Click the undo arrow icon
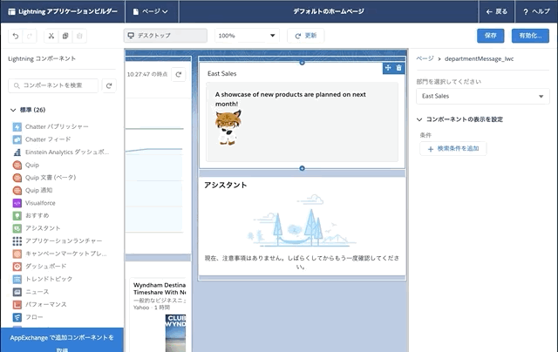The image size is (558, 352). click(16, 36)
